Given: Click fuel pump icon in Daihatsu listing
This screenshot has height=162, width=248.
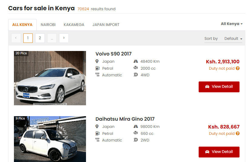Looking at the screenshot, I should click(98, 133).
